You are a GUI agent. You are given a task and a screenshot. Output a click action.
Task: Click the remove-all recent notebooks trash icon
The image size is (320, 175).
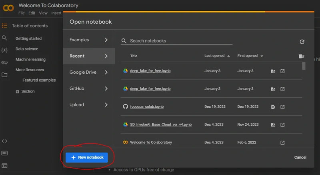click(x=301, y=56)
